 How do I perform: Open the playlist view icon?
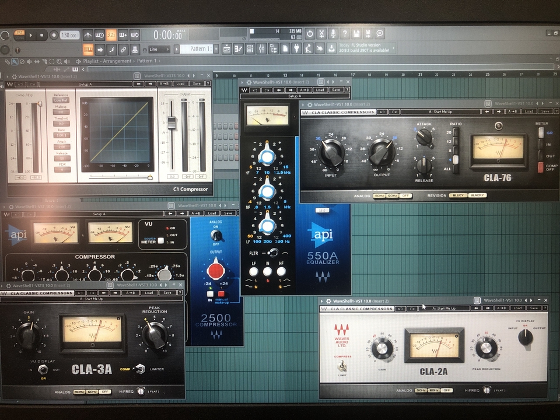click(227, 48)
